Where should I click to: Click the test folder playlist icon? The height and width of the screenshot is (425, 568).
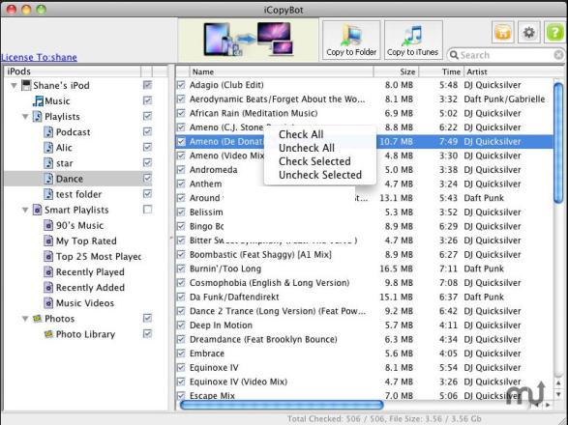coord(48,194)
